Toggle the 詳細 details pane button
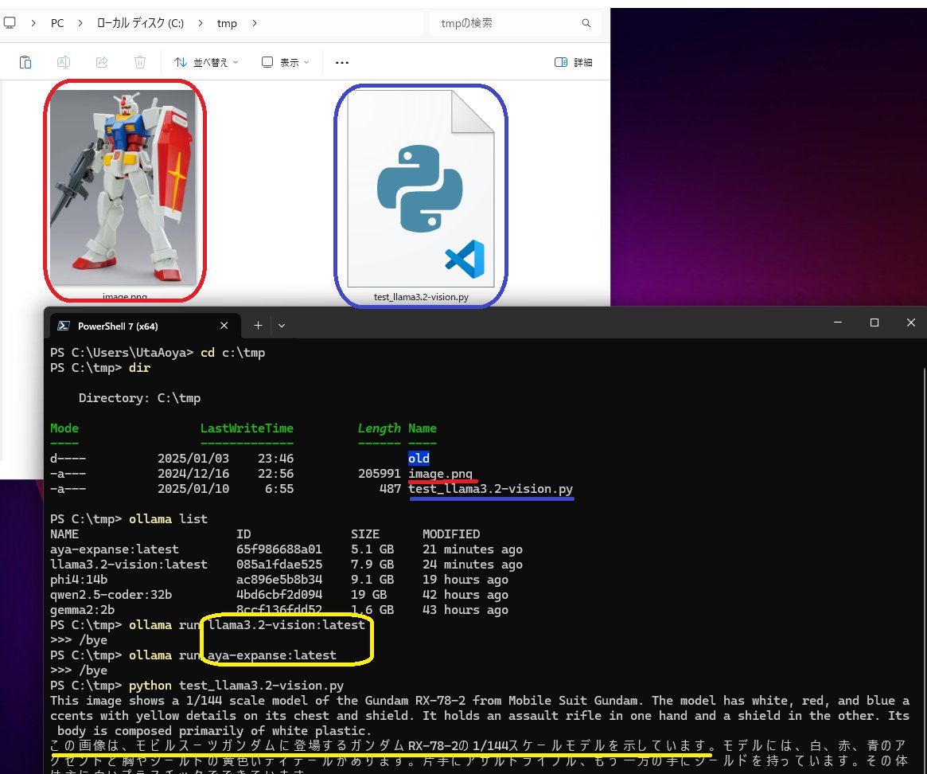The height and width of the screenshot is (774, 927). point(574,62)
